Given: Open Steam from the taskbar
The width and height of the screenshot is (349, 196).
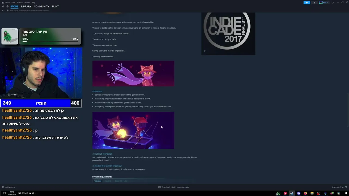Looking at the screenshot, I should click(292, 193).
